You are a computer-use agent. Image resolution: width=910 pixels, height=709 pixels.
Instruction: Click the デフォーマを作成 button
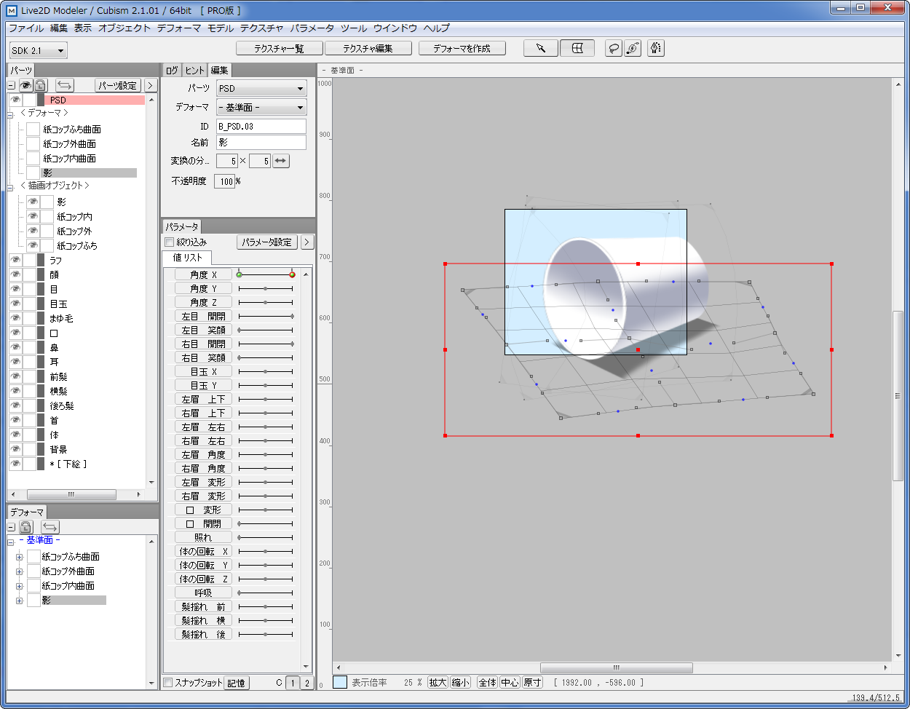click(x=461, y=49)
